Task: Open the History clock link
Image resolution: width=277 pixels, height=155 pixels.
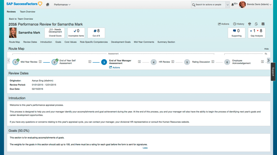Action: click(x=238, y=24)
